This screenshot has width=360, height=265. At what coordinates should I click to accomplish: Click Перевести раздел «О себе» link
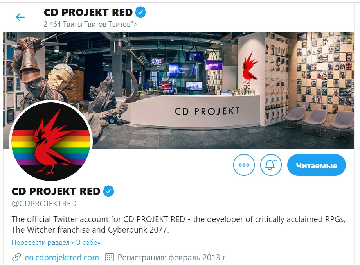click(x=56, y=242)
